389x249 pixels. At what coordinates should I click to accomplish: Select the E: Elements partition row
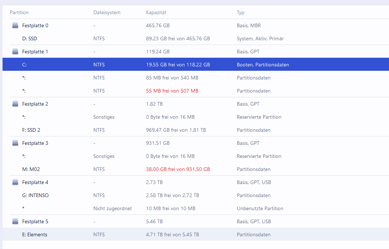coord(35,234)
